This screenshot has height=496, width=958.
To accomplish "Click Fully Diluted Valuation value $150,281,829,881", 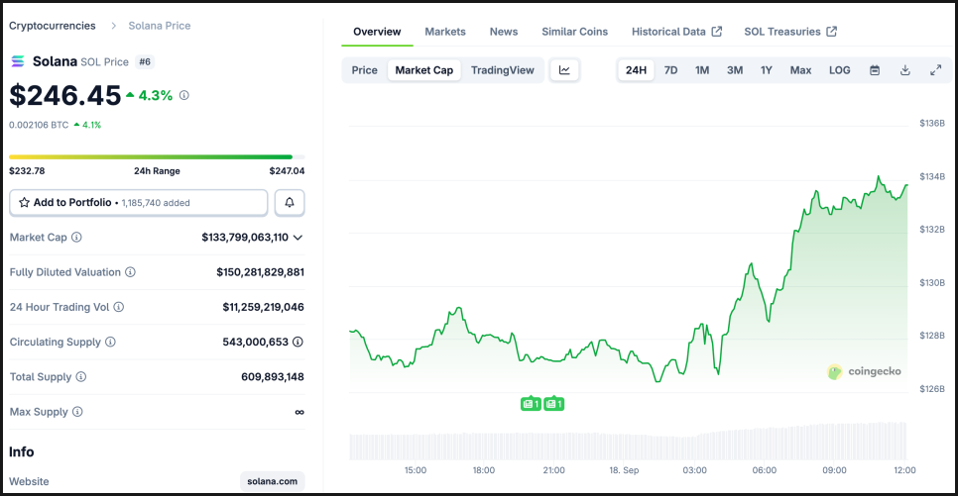I will click(x=260, y=272).
